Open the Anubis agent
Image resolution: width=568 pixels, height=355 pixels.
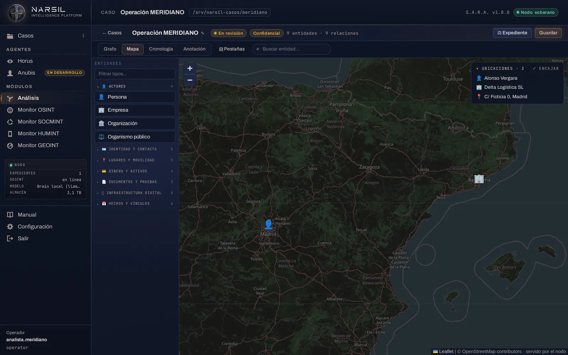tap(45, 73)
